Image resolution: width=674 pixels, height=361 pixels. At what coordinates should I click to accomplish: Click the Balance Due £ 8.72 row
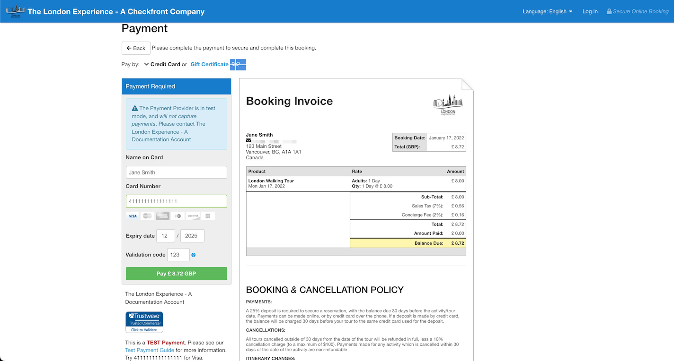[408, 243]
